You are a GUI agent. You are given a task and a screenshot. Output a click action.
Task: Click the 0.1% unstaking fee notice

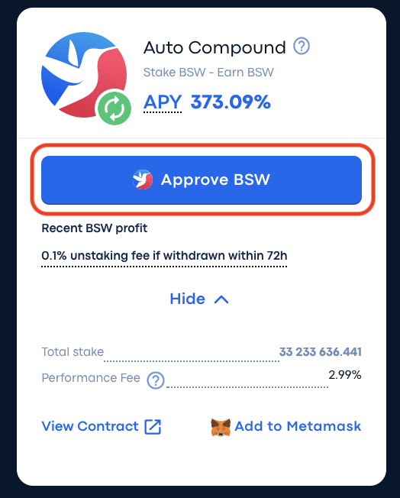tap(164, 256)
